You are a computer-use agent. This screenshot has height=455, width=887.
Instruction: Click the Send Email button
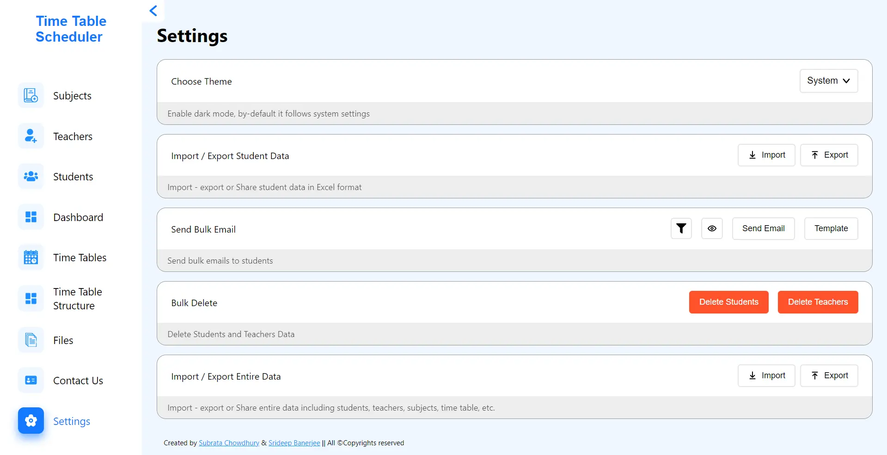click(764, 228)
